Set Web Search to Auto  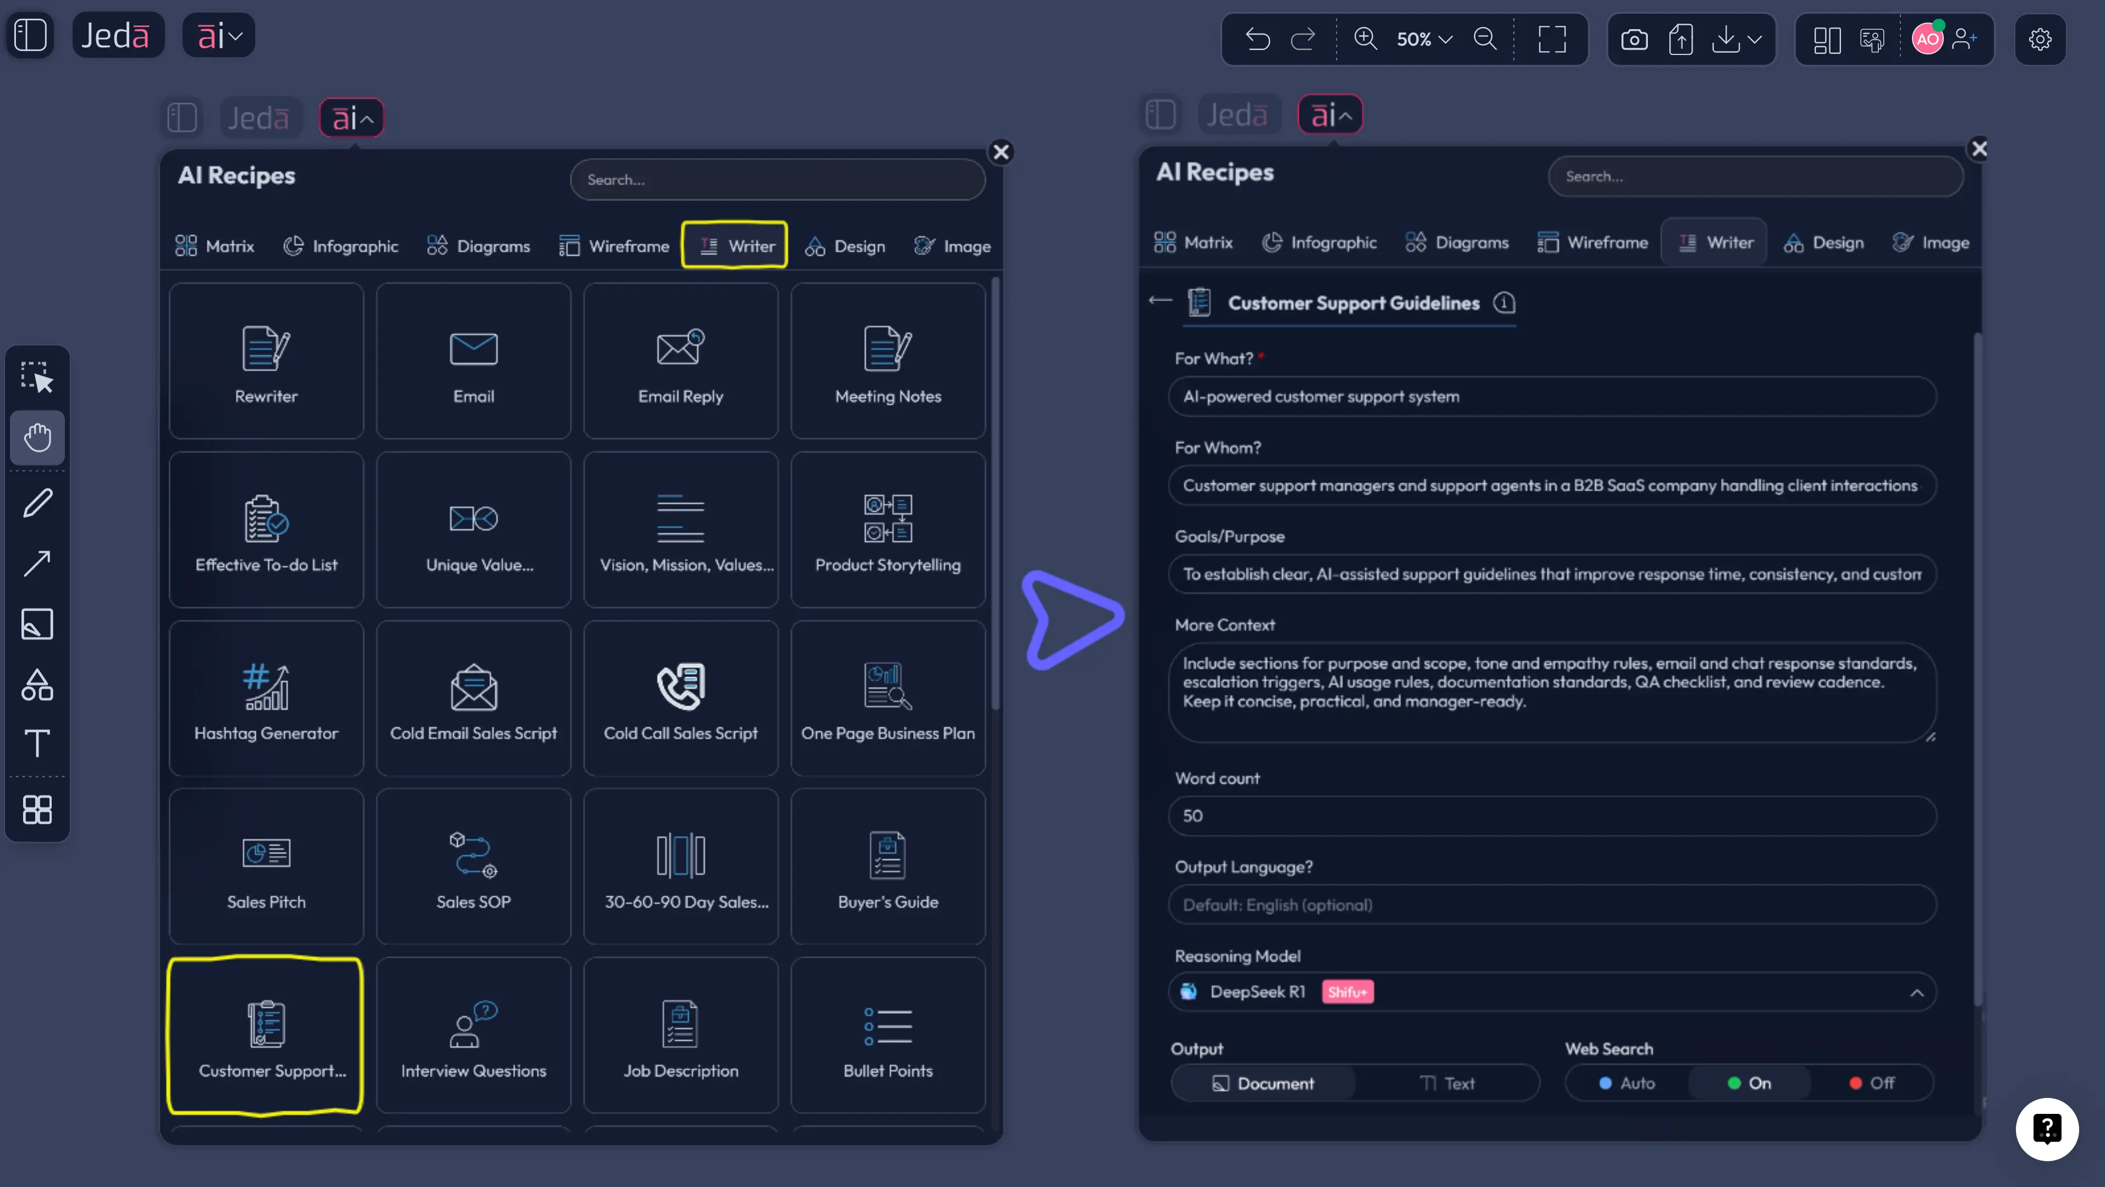point(1627,1083)
